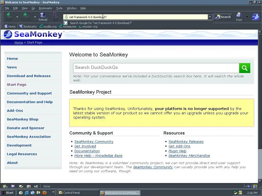Launch Firefox from quick launch
Viewport: 262px width, 196px height.
click(45, 193)
